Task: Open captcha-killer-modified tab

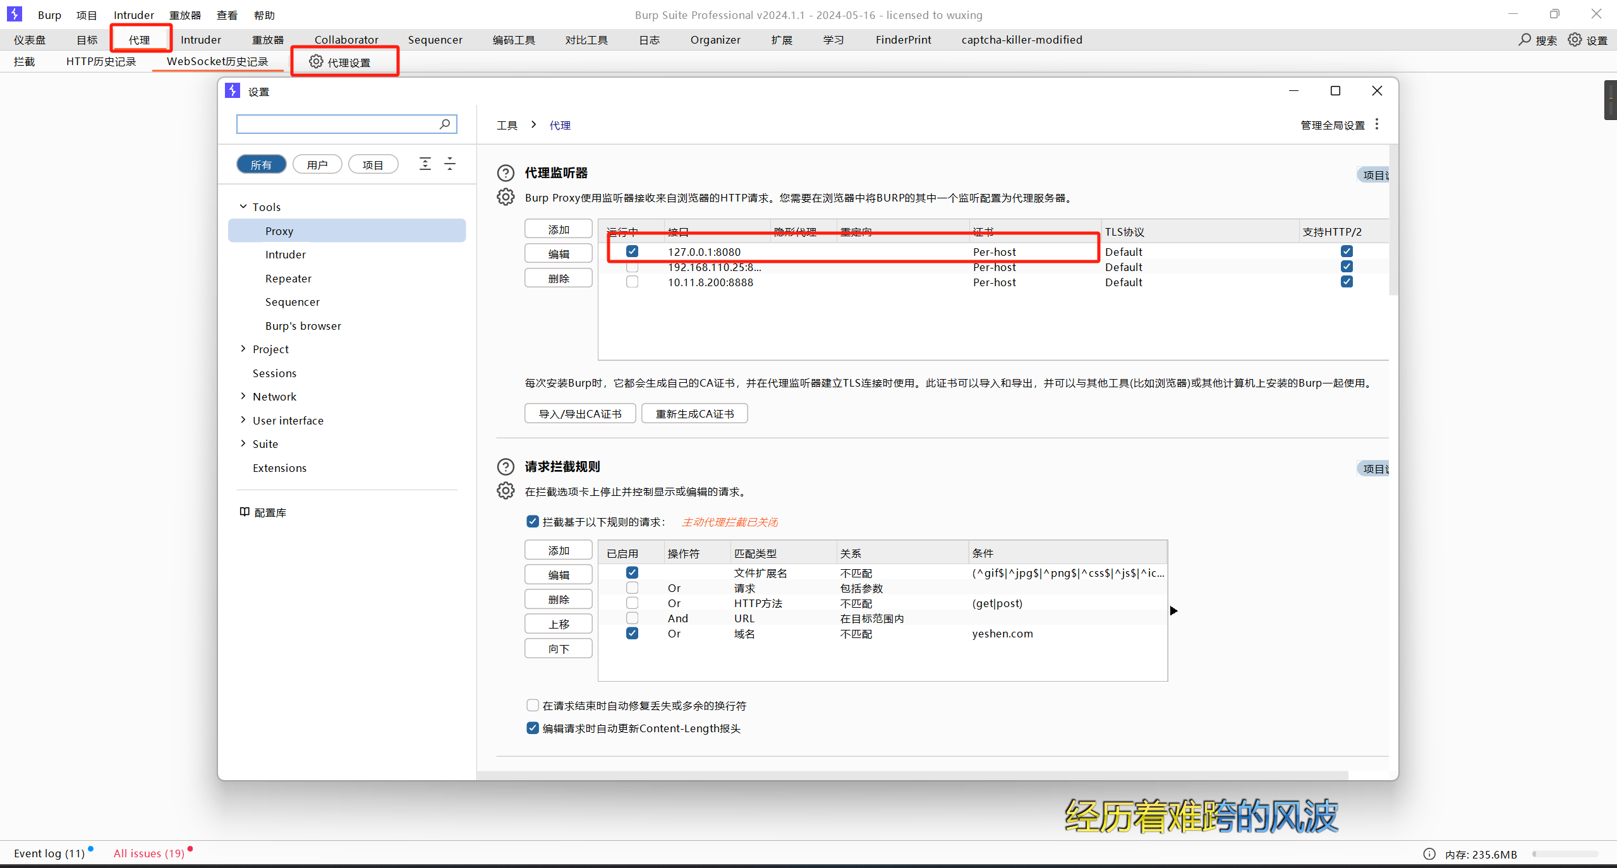Action: tap(1022, 40)
